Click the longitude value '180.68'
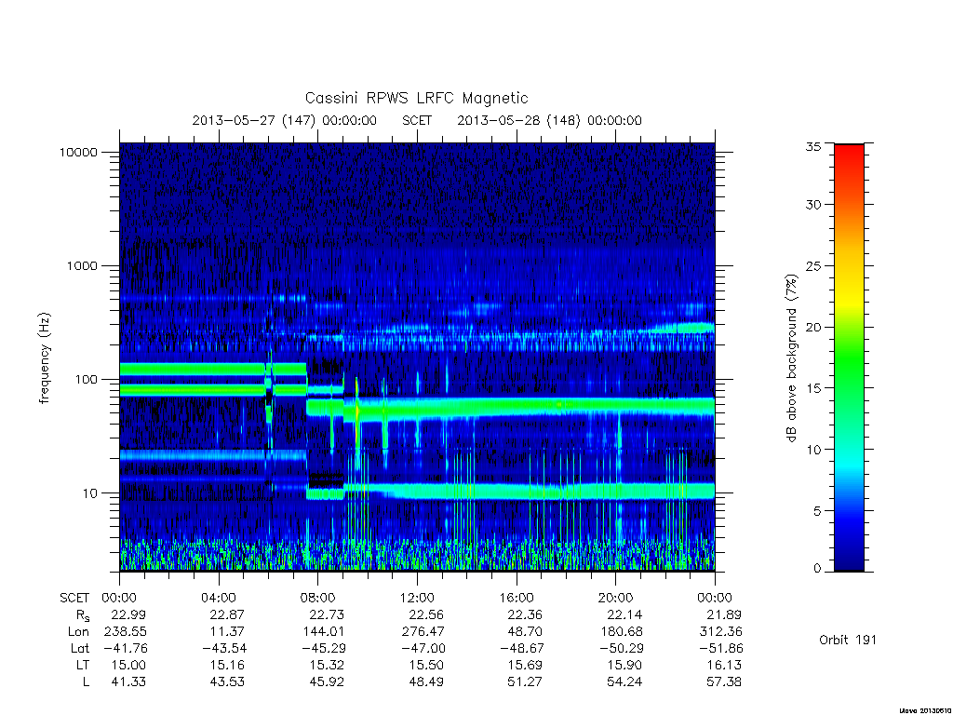 click(621, 632)
